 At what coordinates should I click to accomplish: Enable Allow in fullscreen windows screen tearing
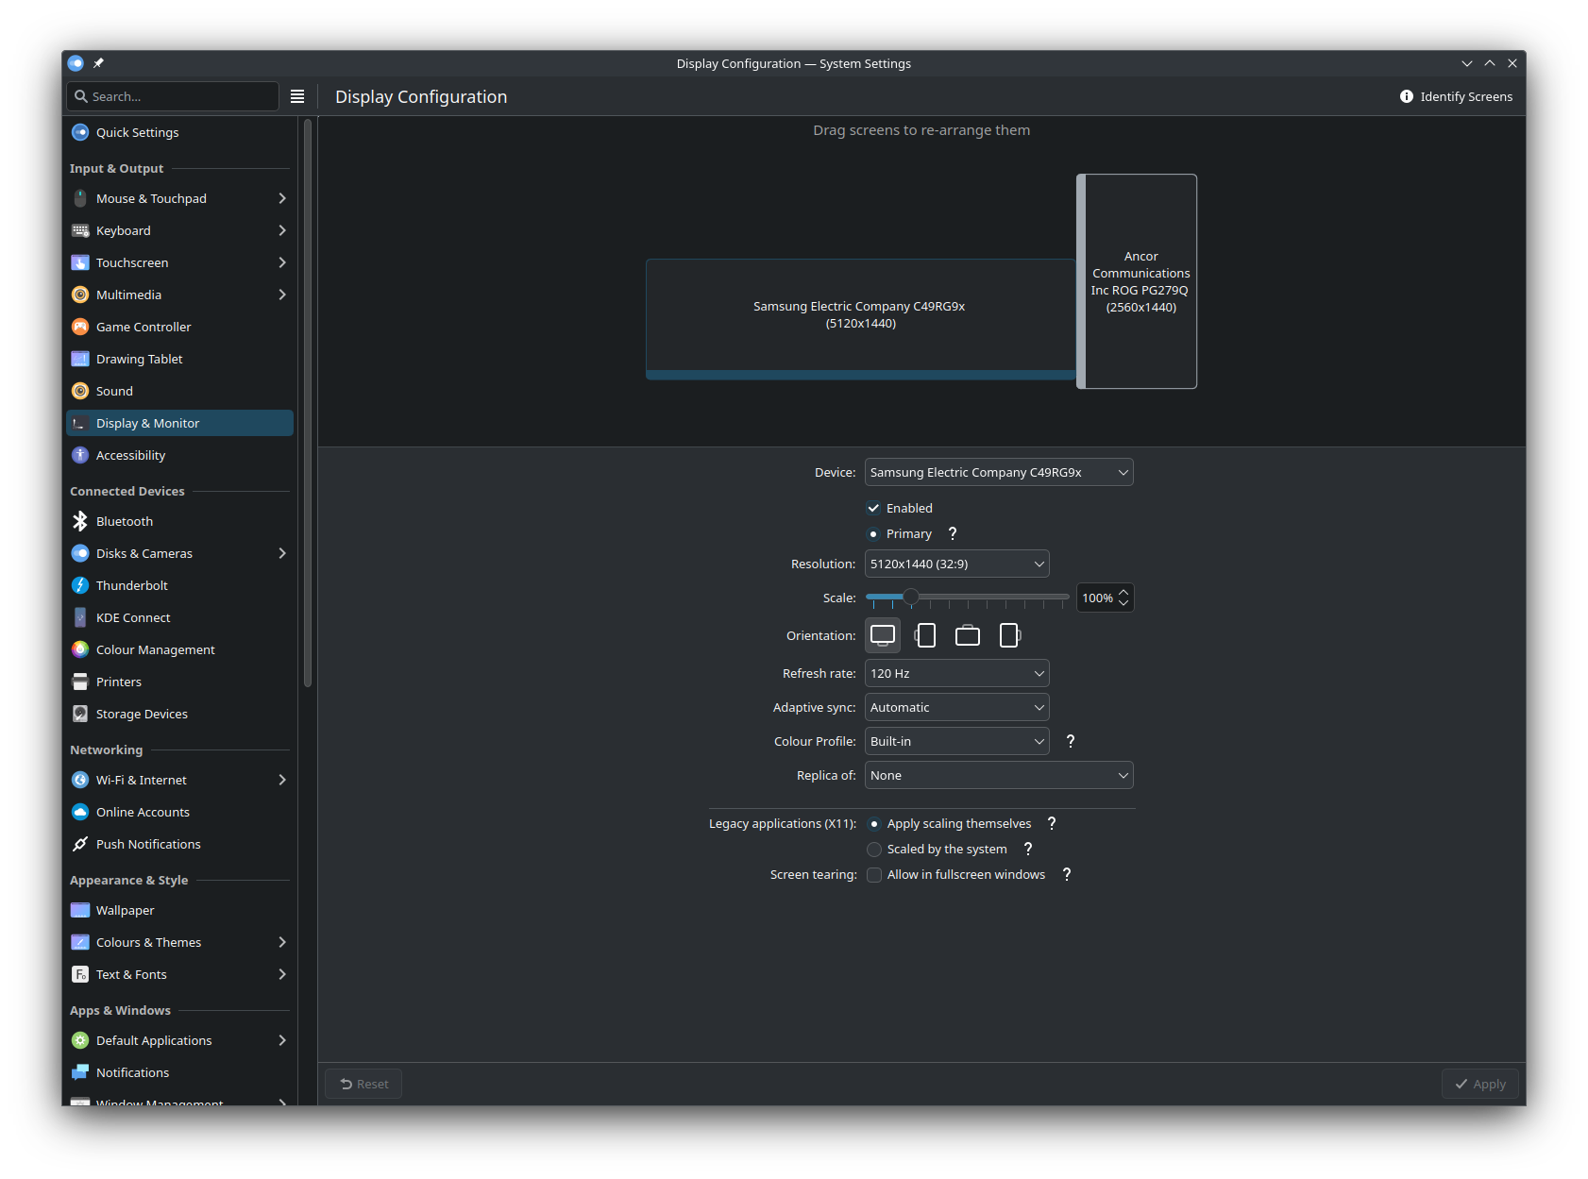[x=873, y=874]
